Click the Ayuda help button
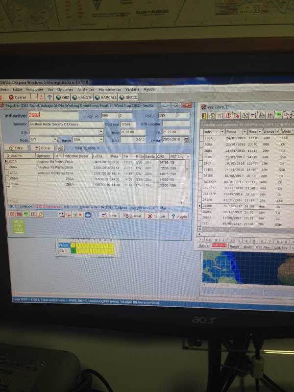 coord(179,217)
